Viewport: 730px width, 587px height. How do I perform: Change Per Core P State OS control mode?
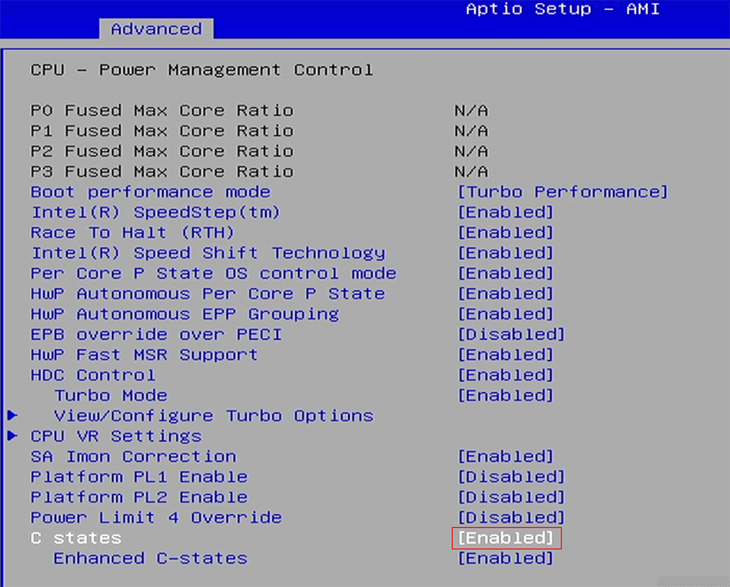(x=506, y=274)
